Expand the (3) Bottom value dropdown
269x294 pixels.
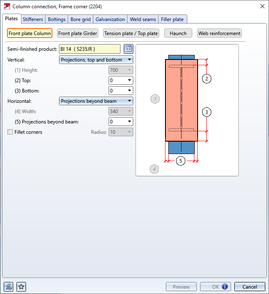pos(130,90)
